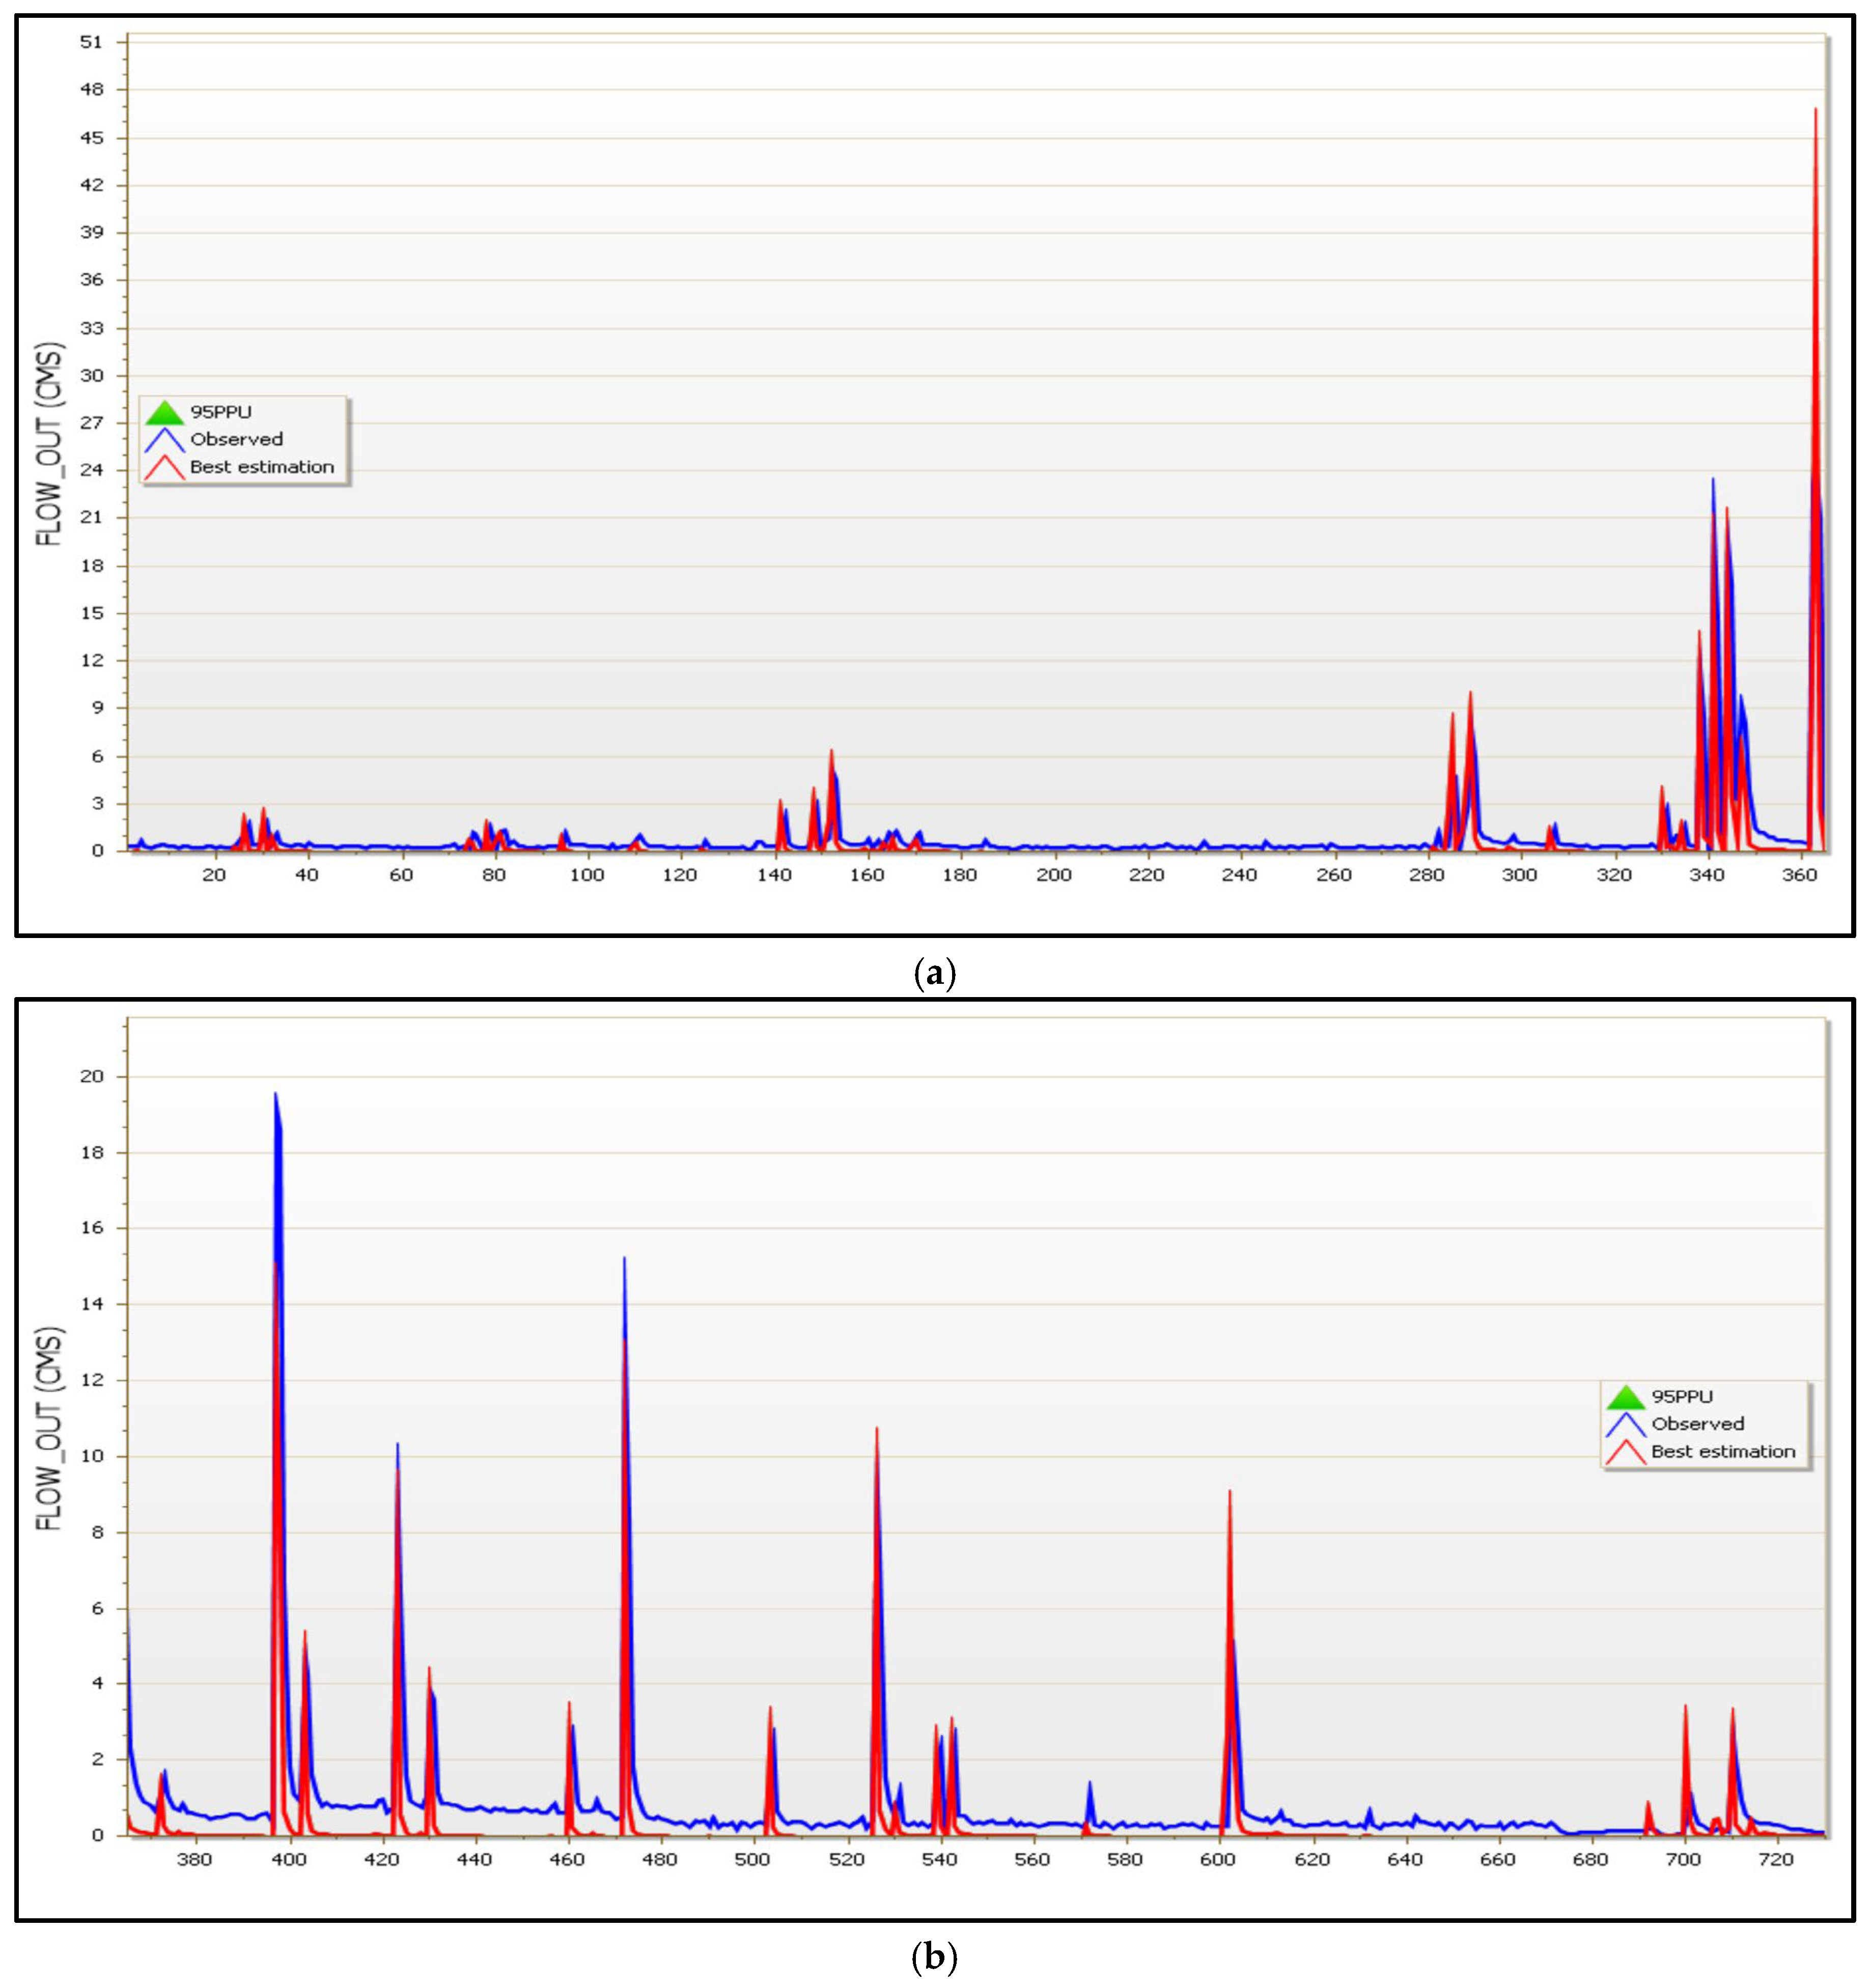Click the '95PPU' legend text in chart a
Screen dimensions: 1869x1988
click(221, 412)
